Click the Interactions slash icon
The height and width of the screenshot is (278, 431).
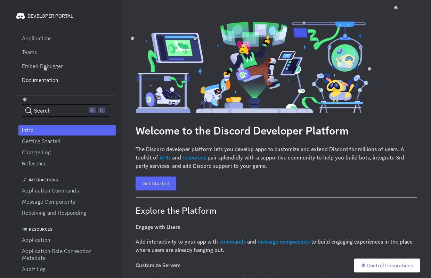[x=25, y=180]
